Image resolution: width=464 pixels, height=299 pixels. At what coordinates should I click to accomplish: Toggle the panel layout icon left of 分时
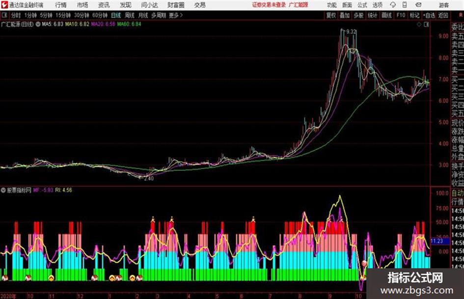coord(4,15)
